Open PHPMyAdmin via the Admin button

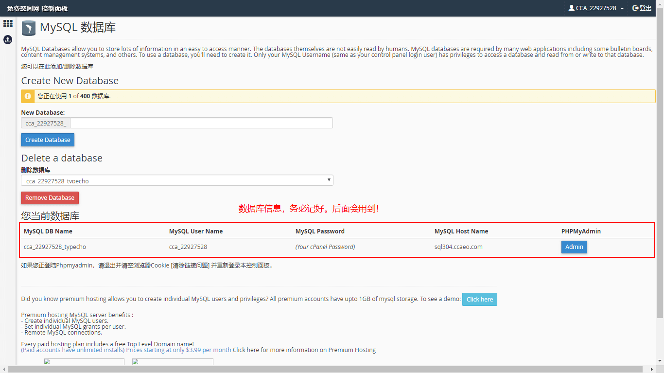tap(574, 247)
